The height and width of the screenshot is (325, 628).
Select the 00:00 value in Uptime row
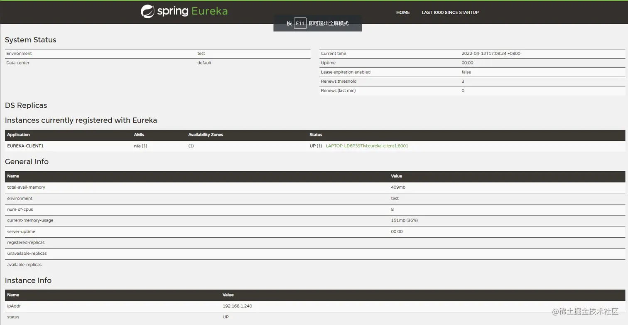[467, 63]
